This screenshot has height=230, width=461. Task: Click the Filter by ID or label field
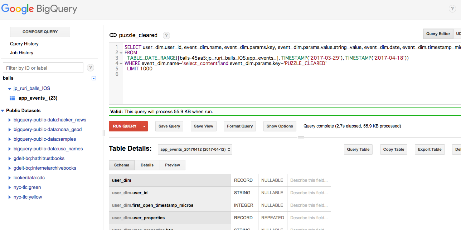[x=43, y=68]
